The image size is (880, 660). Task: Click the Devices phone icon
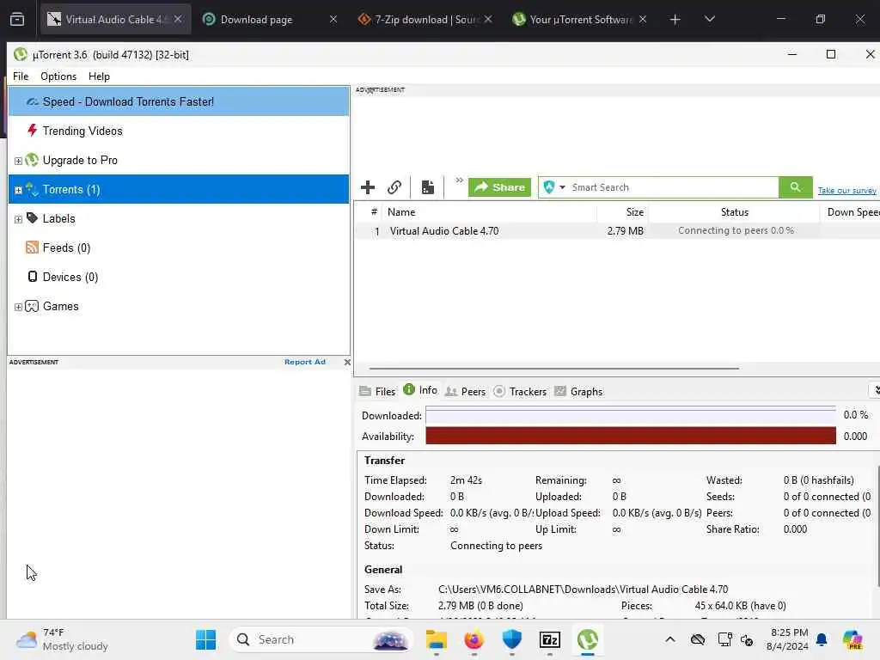coord(33,277)
